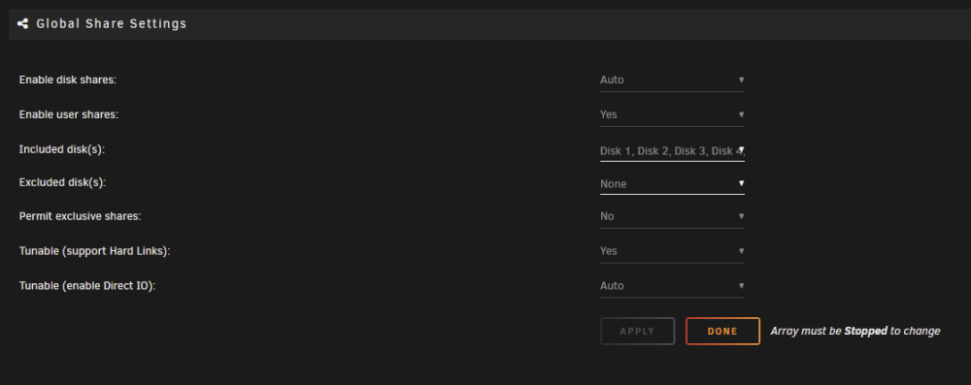
Task: Click the arrow on the Excluded disk(s) dropdown
Action: pos(741,184)
